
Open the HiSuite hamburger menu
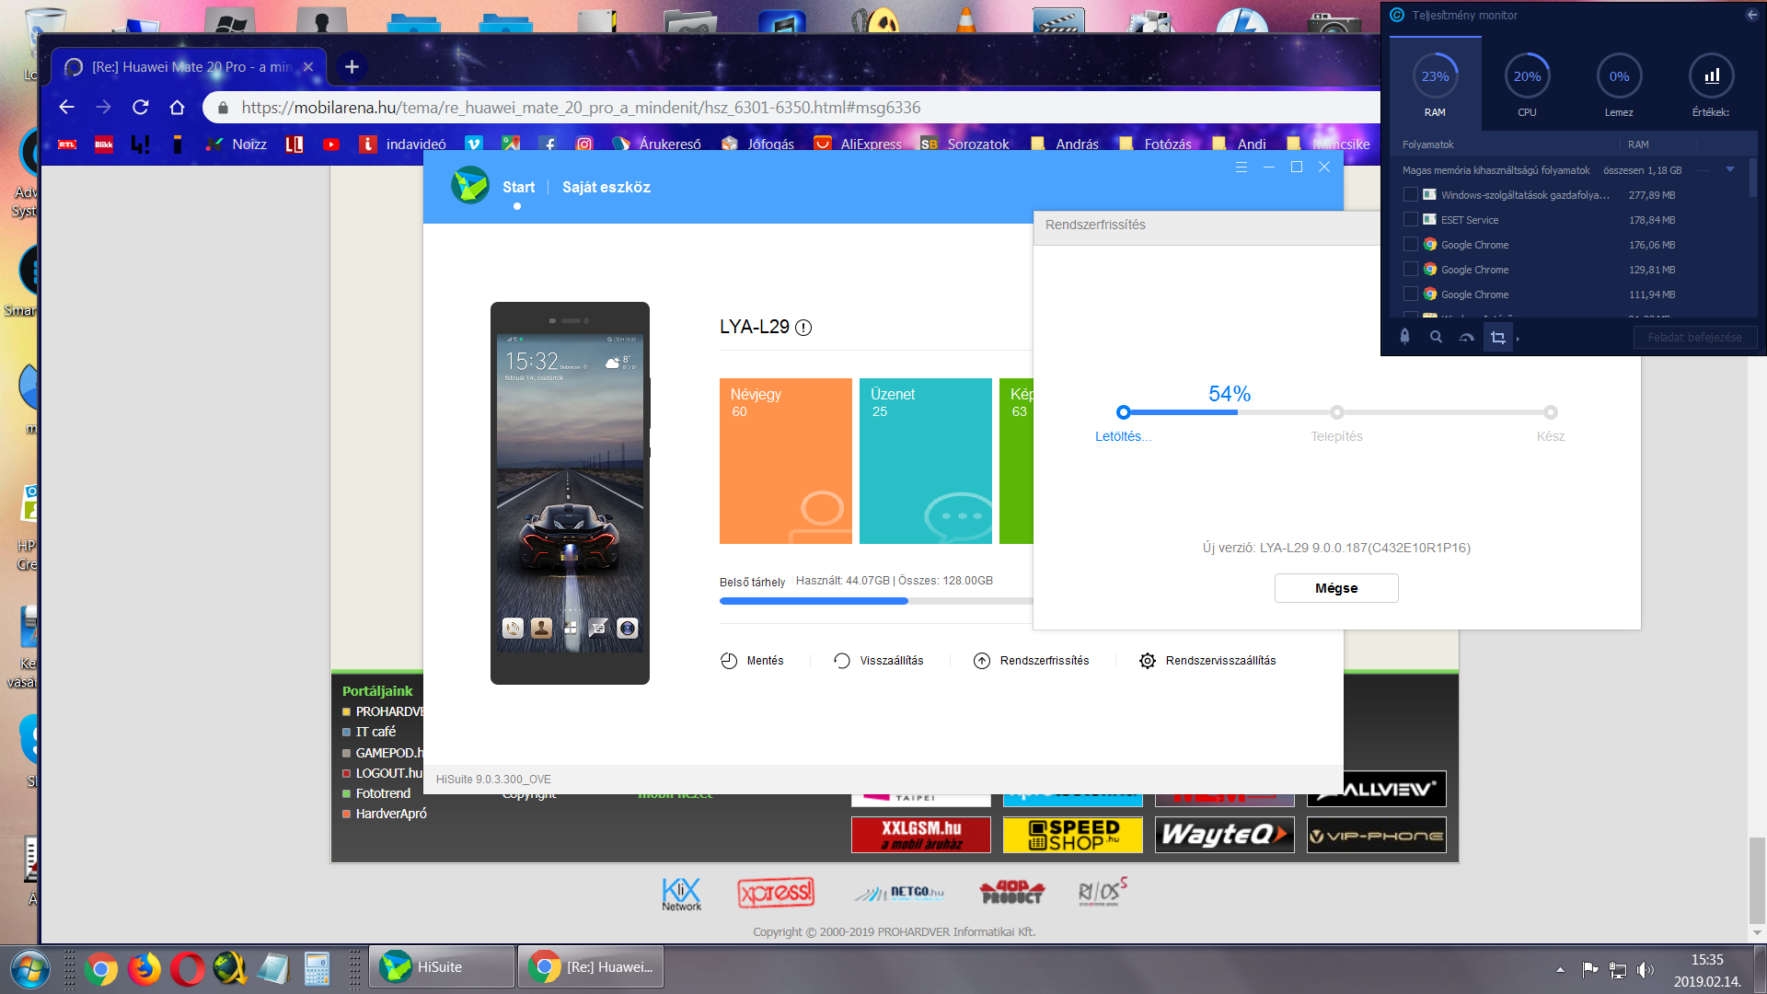1242,167
